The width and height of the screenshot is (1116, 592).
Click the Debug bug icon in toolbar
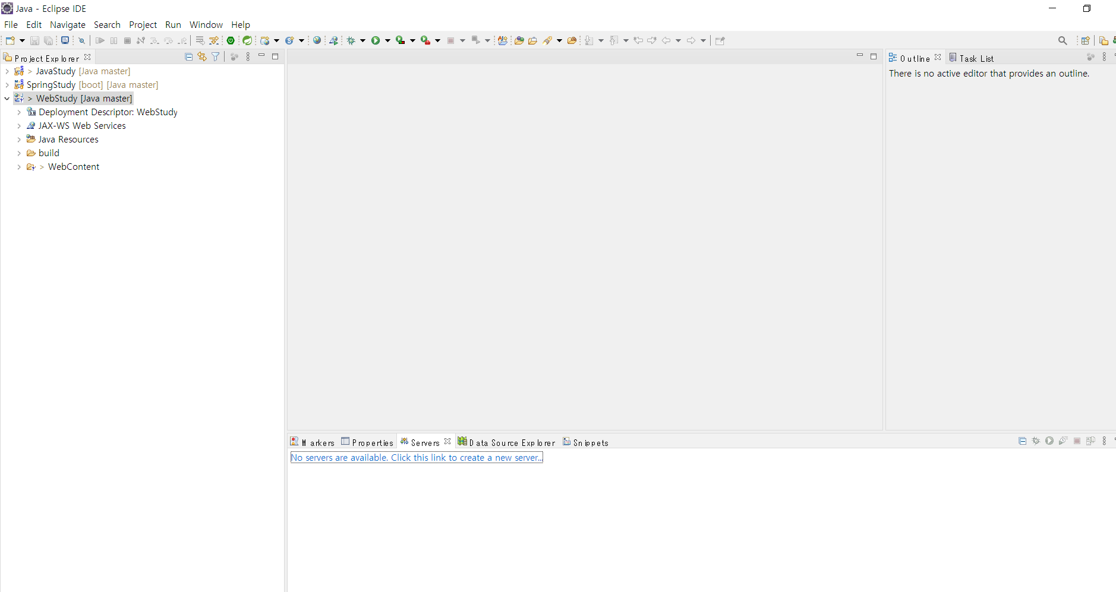pyautogui.click(x=351, y=40)
